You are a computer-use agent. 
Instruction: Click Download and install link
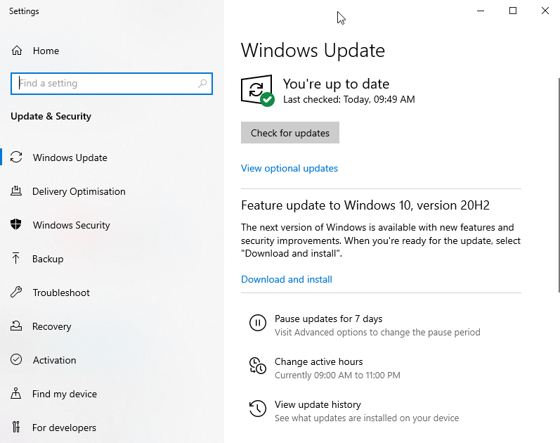287,279
